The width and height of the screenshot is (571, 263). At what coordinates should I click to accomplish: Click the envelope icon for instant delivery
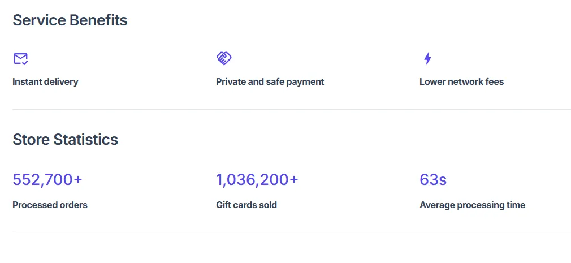click(20, 59)
